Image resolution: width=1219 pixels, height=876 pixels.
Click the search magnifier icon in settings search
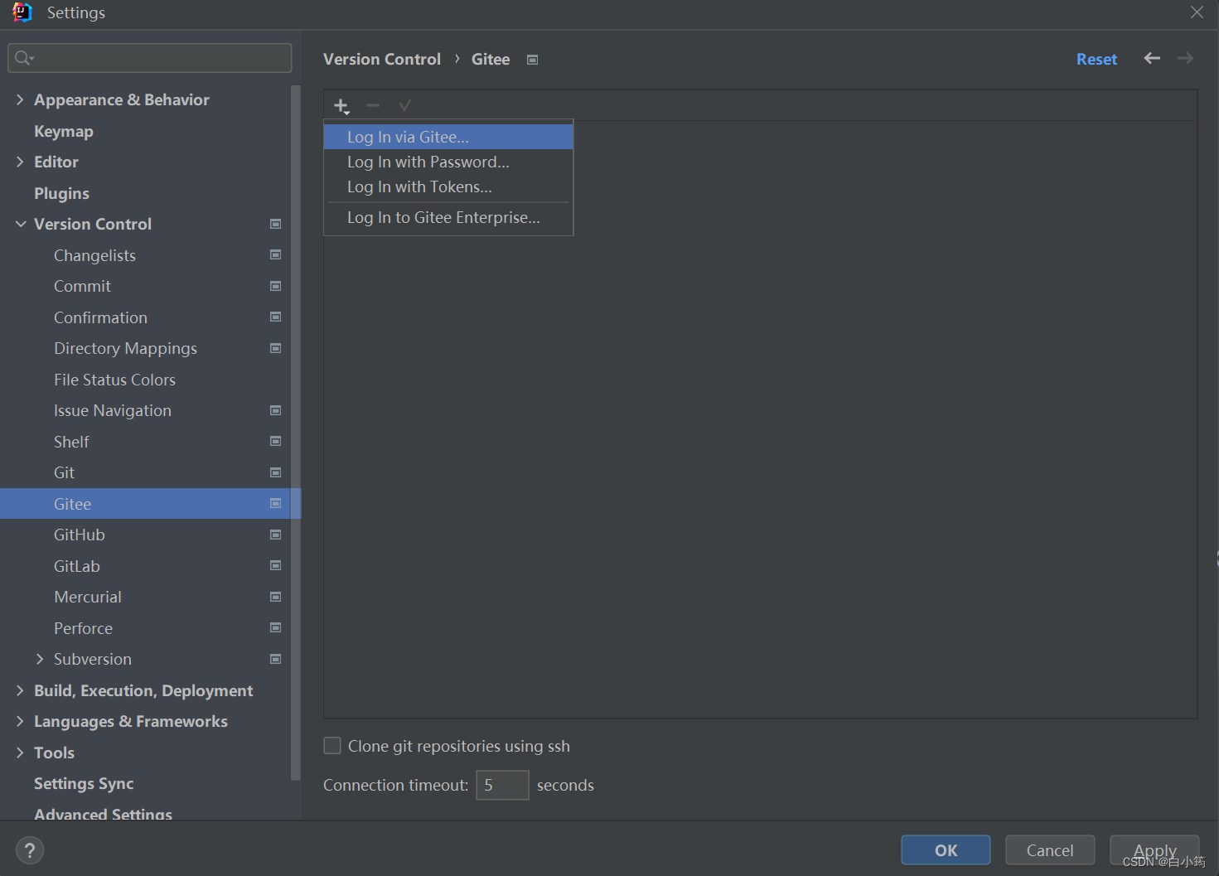[23, 58]
